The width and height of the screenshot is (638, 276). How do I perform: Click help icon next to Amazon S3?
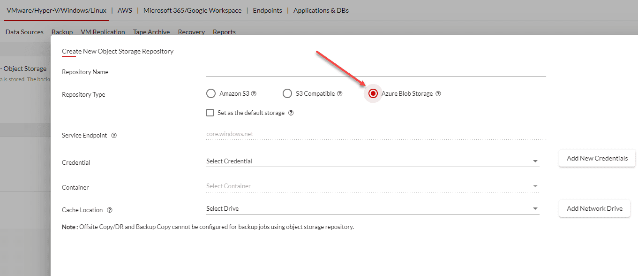(254, 94)
